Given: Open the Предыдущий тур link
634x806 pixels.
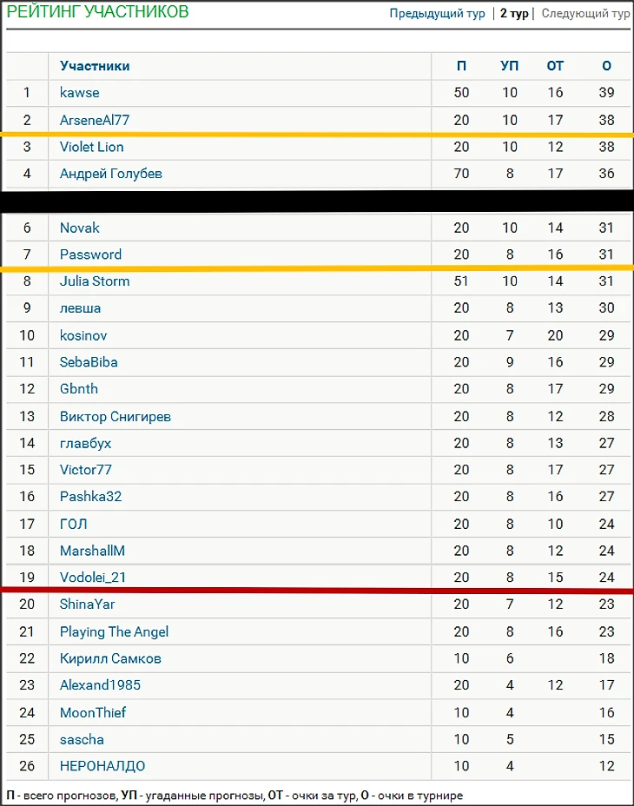Looking at the screenshot, I should click(x=437, y=13).
